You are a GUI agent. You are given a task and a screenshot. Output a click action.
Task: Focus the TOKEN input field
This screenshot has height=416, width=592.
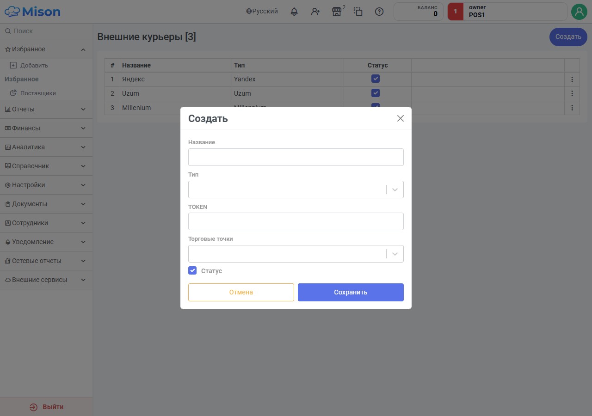click(296, 221)
